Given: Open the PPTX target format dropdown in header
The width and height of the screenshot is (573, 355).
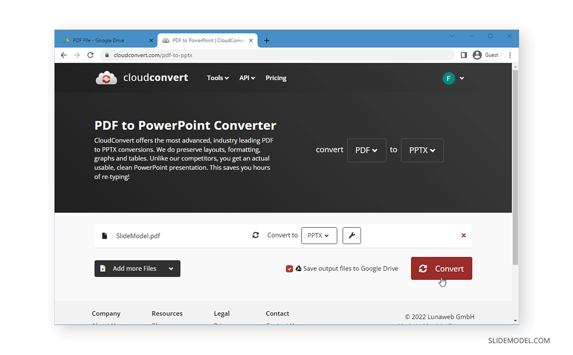Looking at the screenshot, I should point(422,151).
